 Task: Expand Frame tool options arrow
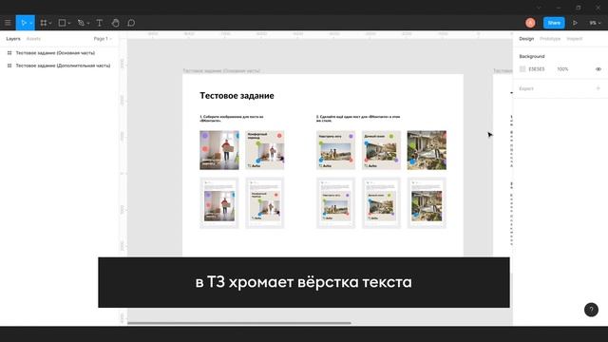[50, 23]
